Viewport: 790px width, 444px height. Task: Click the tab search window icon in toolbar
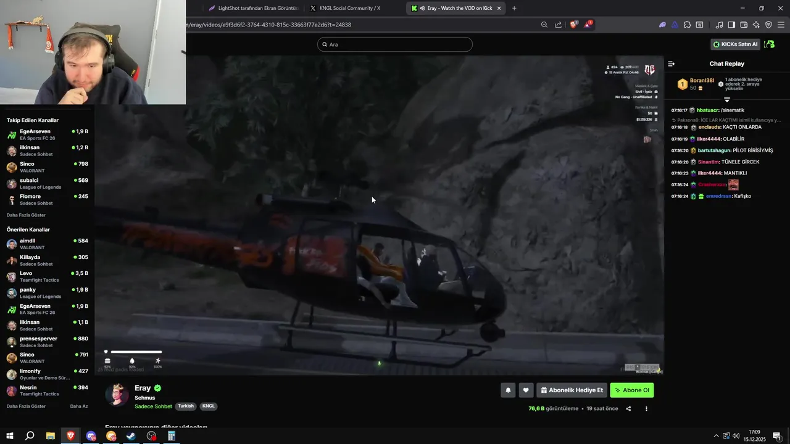[x=699, y=25]
